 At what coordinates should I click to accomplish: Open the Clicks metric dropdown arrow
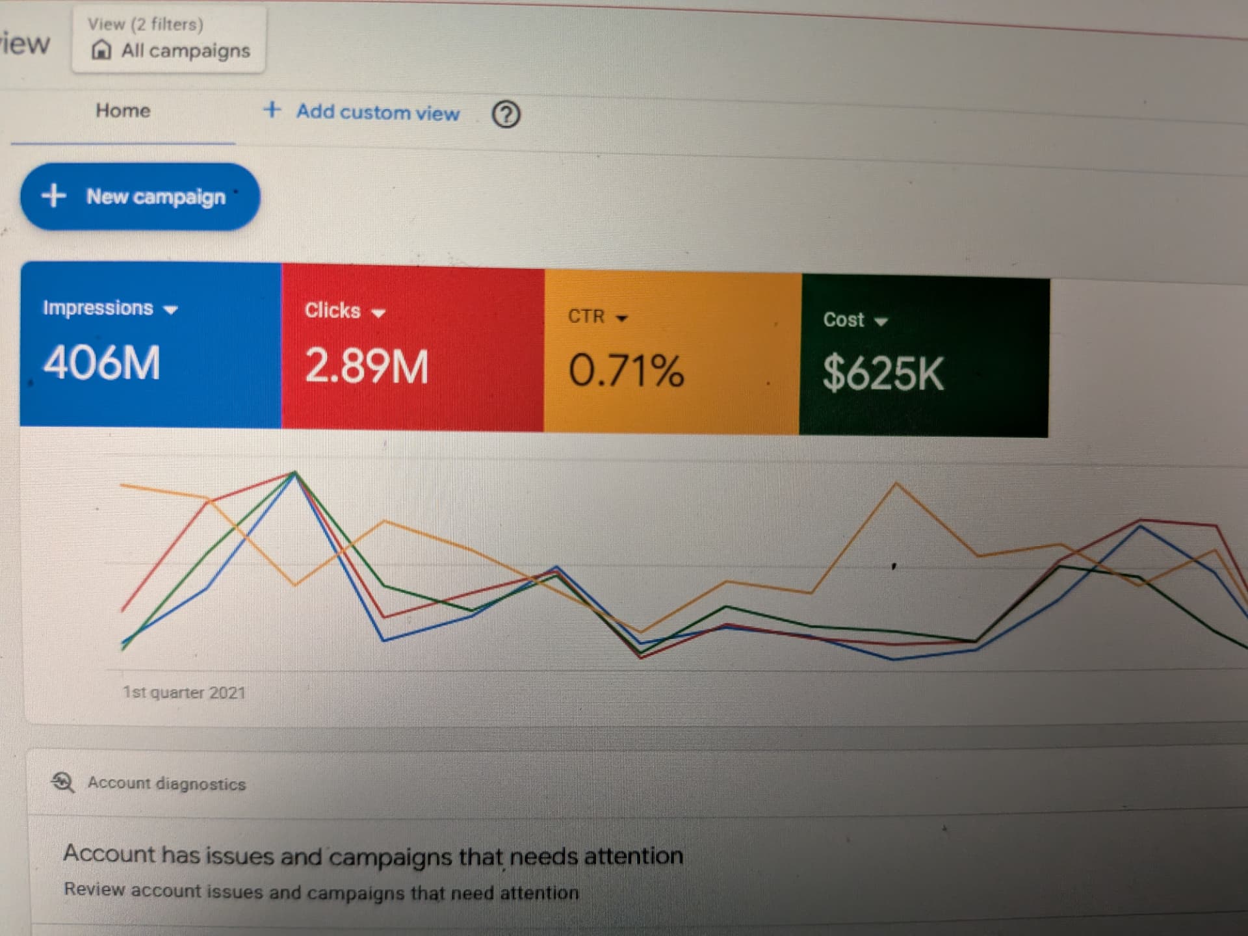pyautogui.click(x=378, y=313)
